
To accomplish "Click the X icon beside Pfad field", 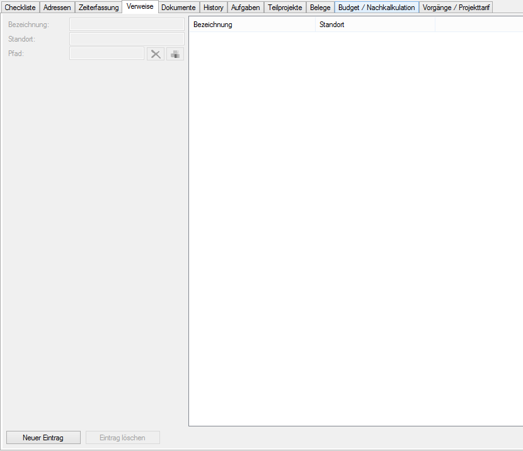I will point(156,54).
